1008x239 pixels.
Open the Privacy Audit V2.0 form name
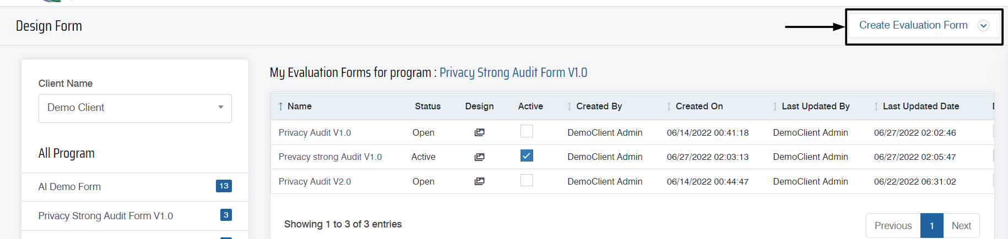(x=315, y=182)
